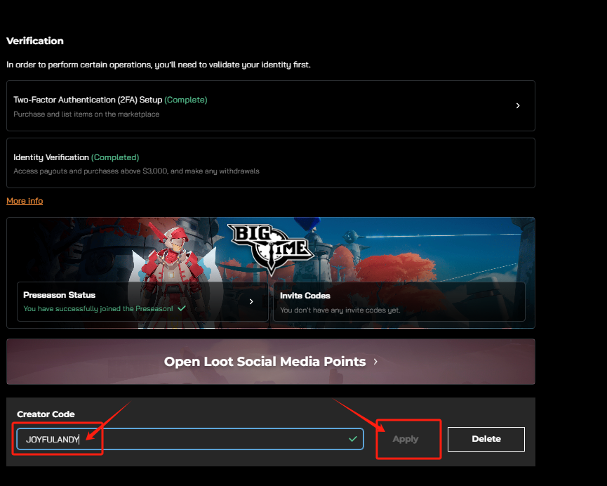Open the Two-Factor Authentication (2FA) Setup row
The width and height of the screenshot is (607, 486).
pos(270,106)
